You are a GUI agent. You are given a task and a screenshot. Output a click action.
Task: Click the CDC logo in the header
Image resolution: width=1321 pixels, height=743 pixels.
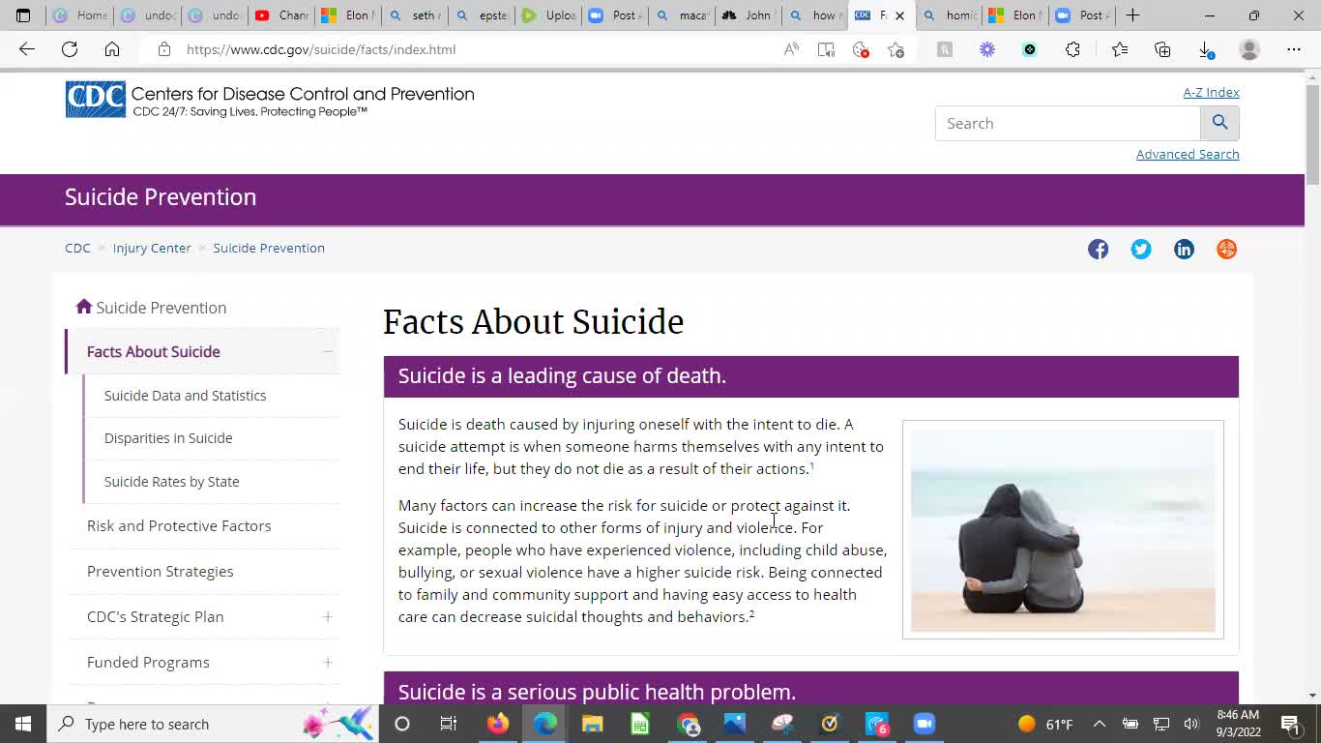click(x=96, y=100)
